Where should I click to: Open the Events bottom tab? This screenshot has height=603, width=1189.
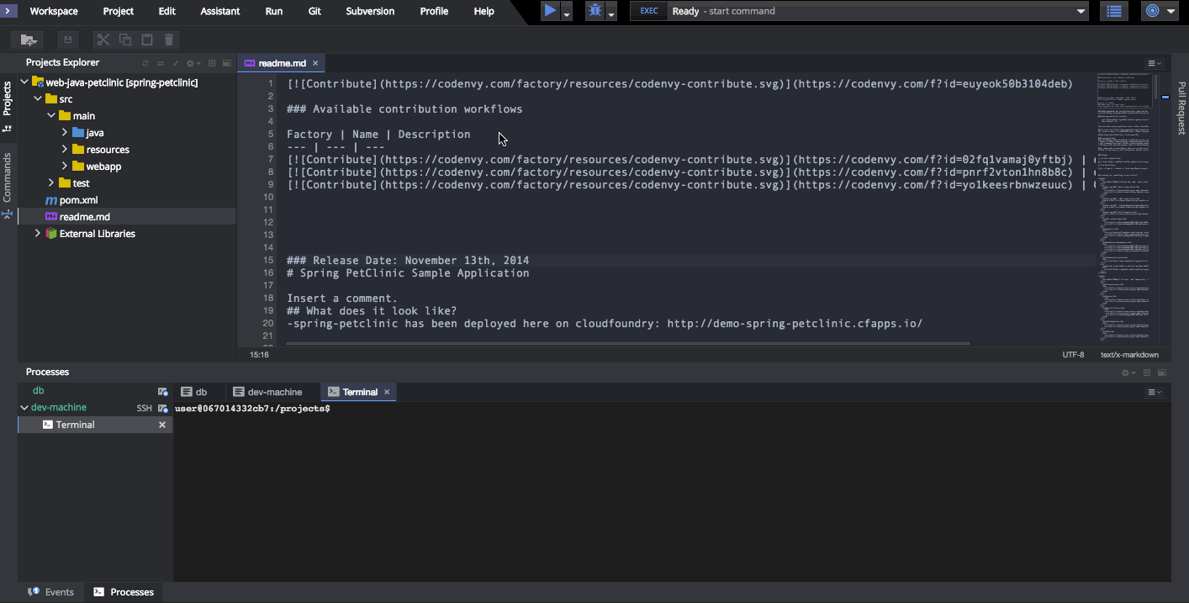pyautogui.click(x=51, y=592)
